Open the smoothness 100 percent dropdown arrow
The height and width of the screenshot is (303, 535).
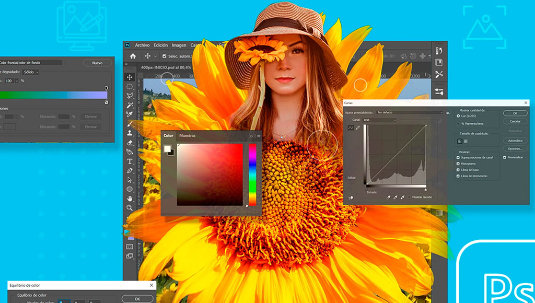pyautogui.click(x=16, y=81)
